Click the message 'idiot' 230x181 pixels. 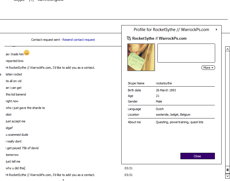pos(8,115)
